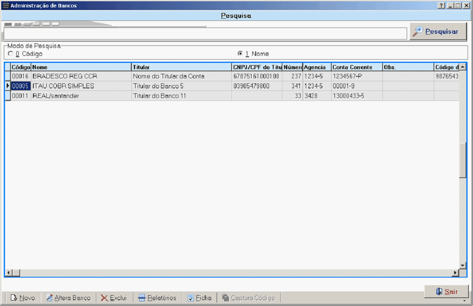Select the Nome search mode radio
This screenshot has width=473, height=306.
[x=240, y=54]
